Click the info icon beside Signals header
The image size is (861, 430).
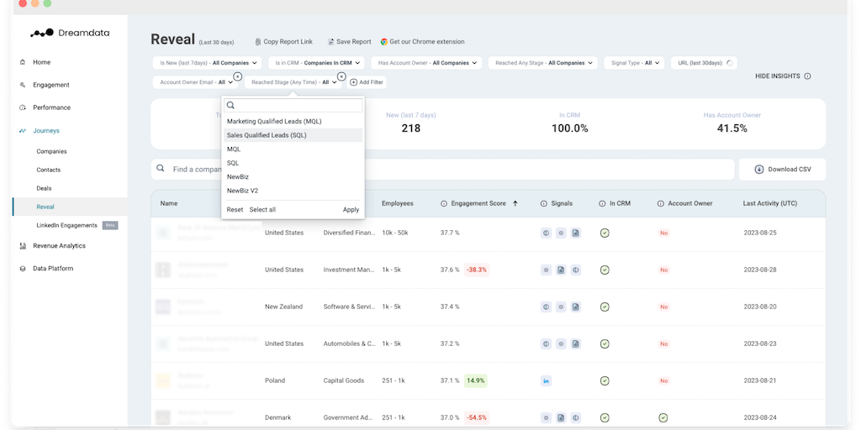tap(543, 203)
